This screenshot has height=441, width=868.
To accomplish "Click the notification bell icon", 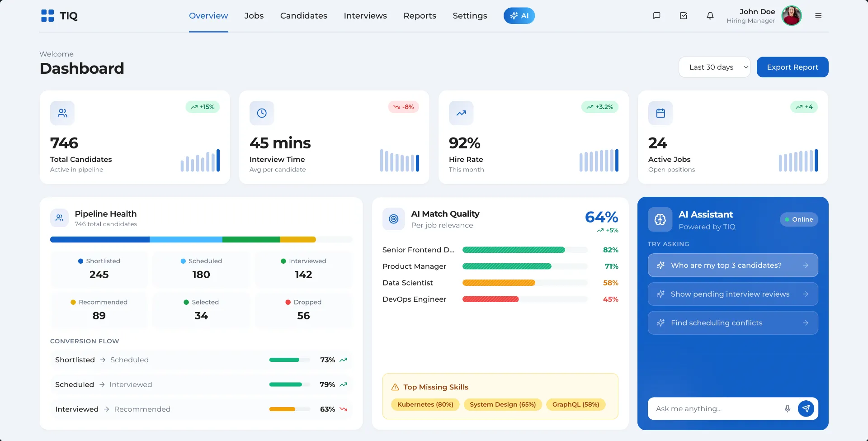I will [x=710, y=15].
